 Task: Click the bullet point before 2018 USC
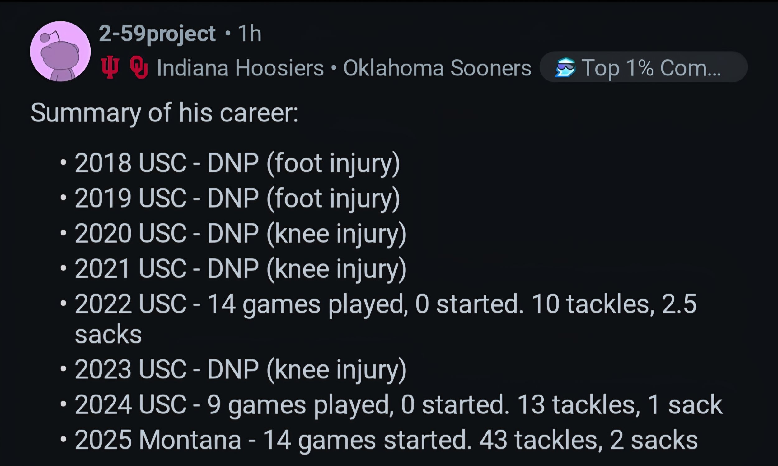[x=63, y=163]
